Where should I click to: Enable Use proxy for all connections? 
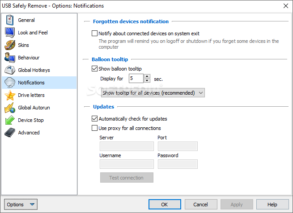click(x=94, y=128)
